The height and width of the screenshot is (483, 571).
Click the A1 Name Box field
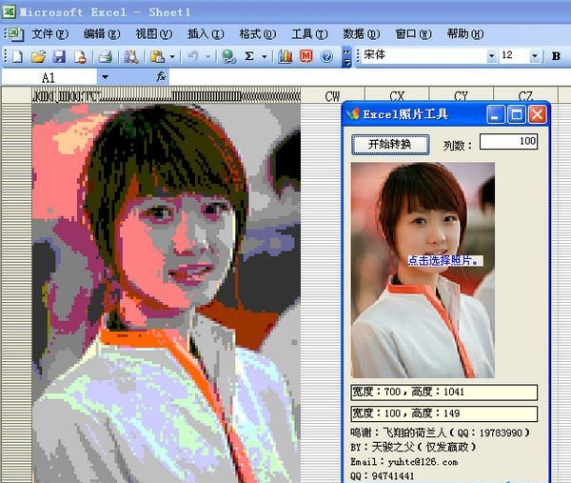49,77
